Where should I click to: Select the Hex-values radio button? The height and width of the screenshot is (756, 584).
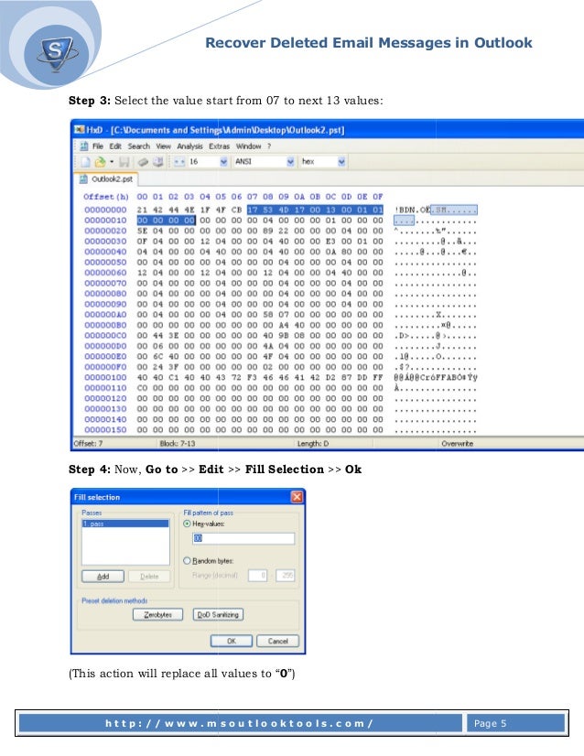pyautogui.click(x=187, y=524)
